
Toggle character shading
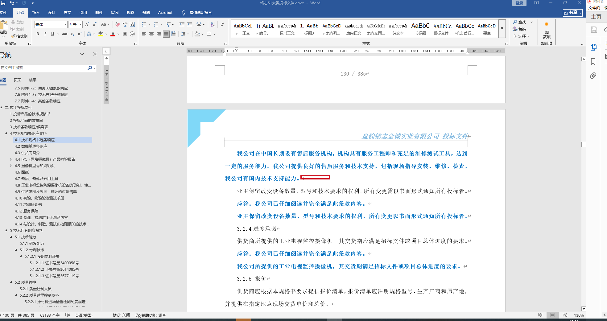click(125, 34)
